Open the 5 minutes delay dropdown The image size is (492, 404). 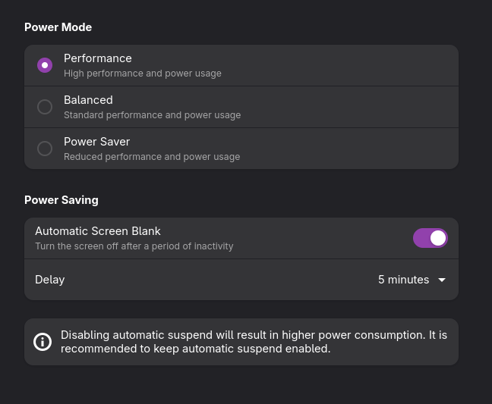coord(412,280)
